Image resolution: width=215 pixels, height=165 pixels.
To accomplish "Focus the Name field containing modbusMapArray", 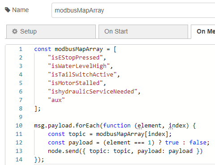I will tap(133, 10).
